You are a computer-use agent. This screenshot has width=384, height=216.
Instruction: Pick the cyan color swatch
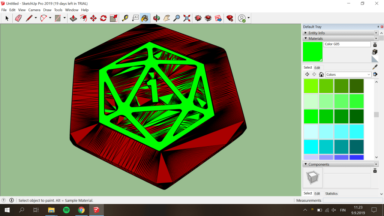point(311,147)
